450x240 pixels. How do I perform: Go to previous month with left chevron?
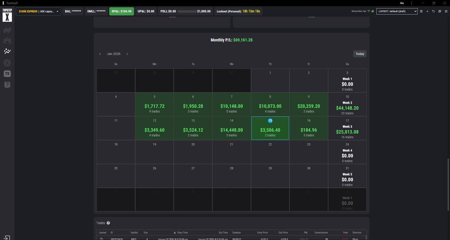click(x=100, y=54)
